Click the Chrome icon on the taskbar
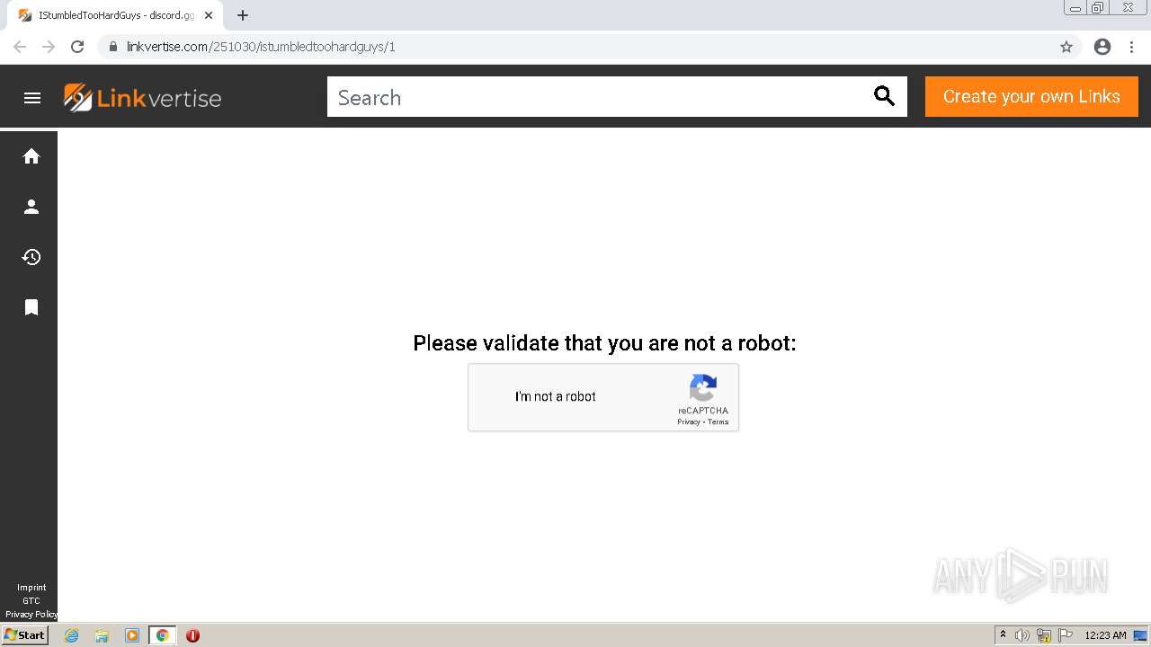1151x647 pixels. (162, 635)
